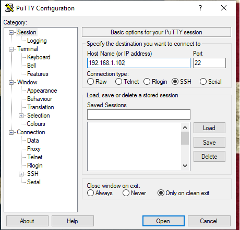Click the Save session button

209,143
